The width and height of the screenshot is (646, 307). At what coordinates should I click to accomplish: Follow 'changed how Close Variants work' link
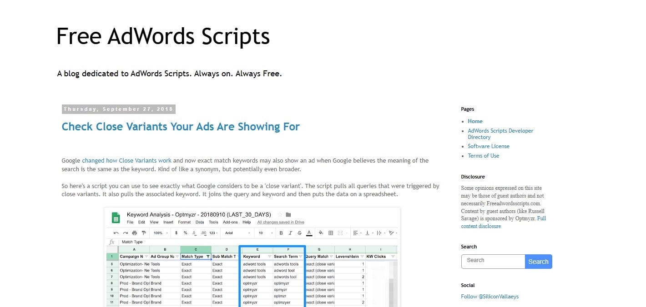pos(127,160)
